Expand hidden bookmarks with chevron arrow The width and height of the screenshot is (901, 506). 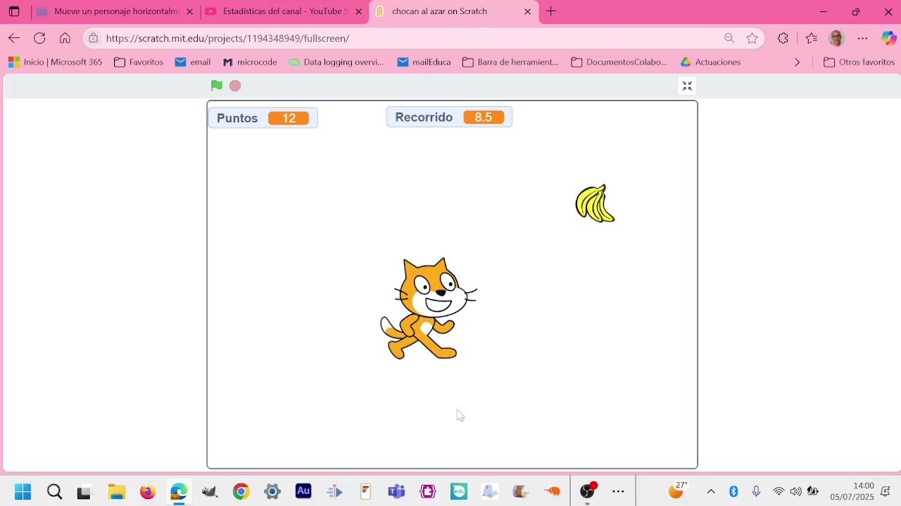[x=797, y=62]
